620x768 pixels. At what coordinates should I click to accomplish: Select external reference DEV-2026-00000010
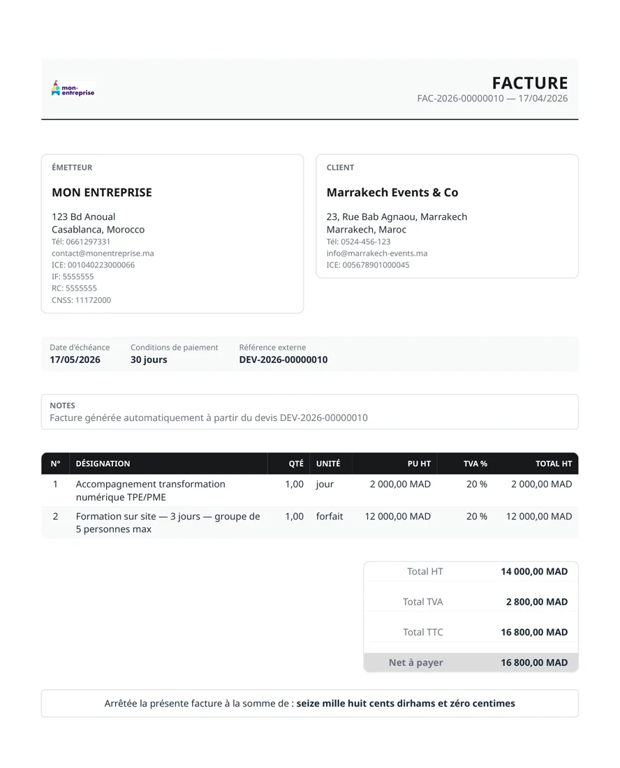point(283,359)
